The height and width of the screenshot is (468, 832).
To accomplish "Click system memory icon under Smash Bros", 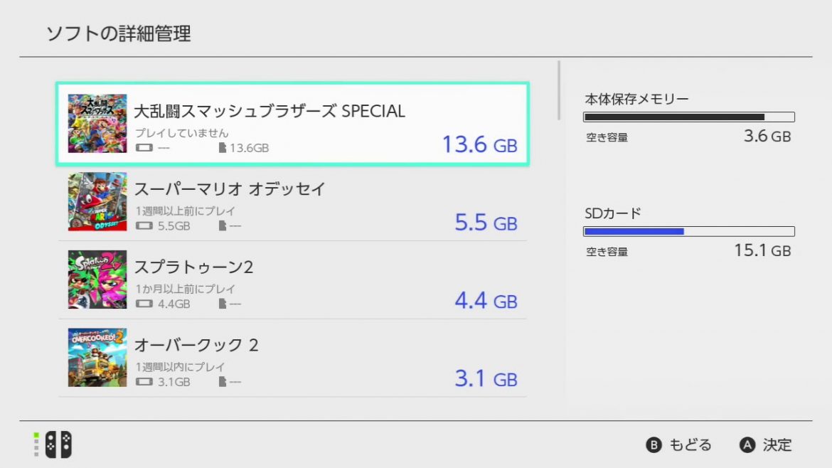I will [x=144, y=148].
